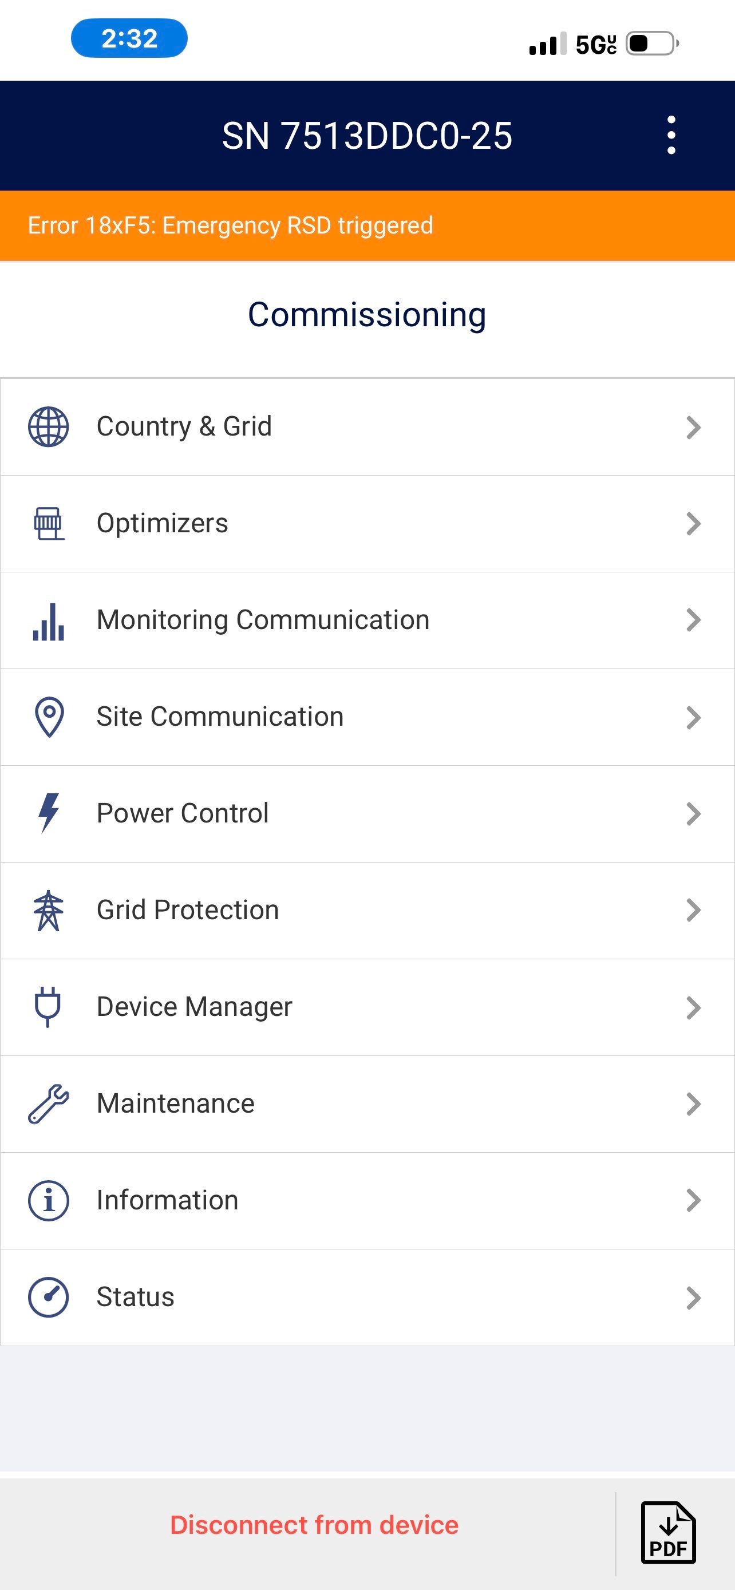Tap the 2:32 time pill in status bar
735x1590 pixels.
(x=129, y=39)
